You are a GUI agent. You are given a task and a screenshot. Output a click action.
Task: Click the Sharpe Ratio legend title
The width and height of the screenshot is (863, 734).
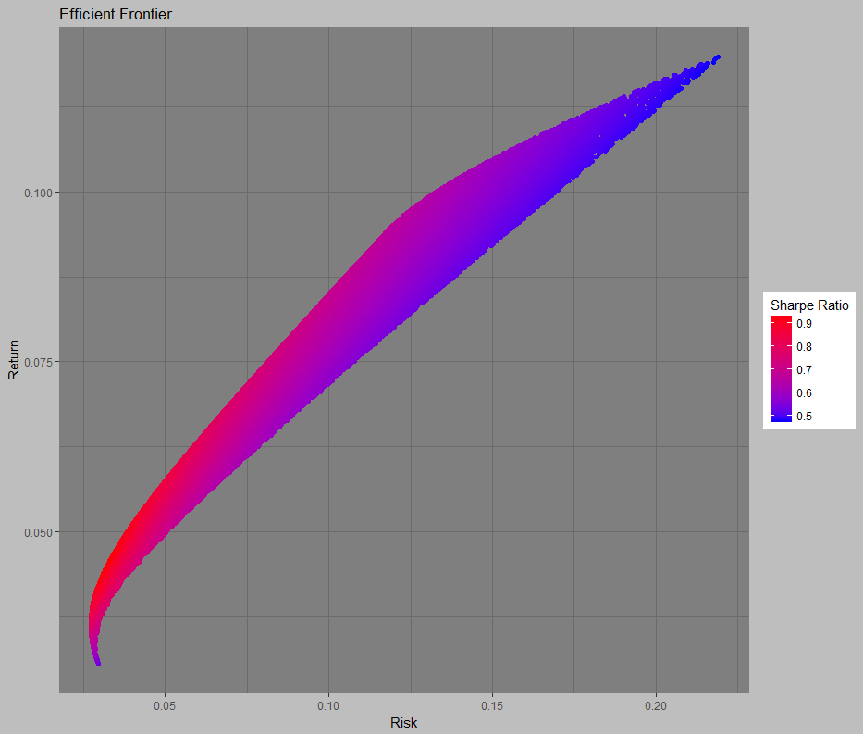[x=808, y=305]
